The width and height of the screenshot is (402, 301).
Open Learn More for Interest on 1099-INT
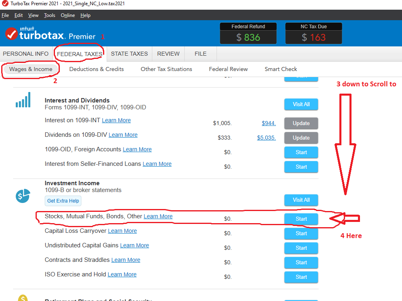(x=116, y=120)
